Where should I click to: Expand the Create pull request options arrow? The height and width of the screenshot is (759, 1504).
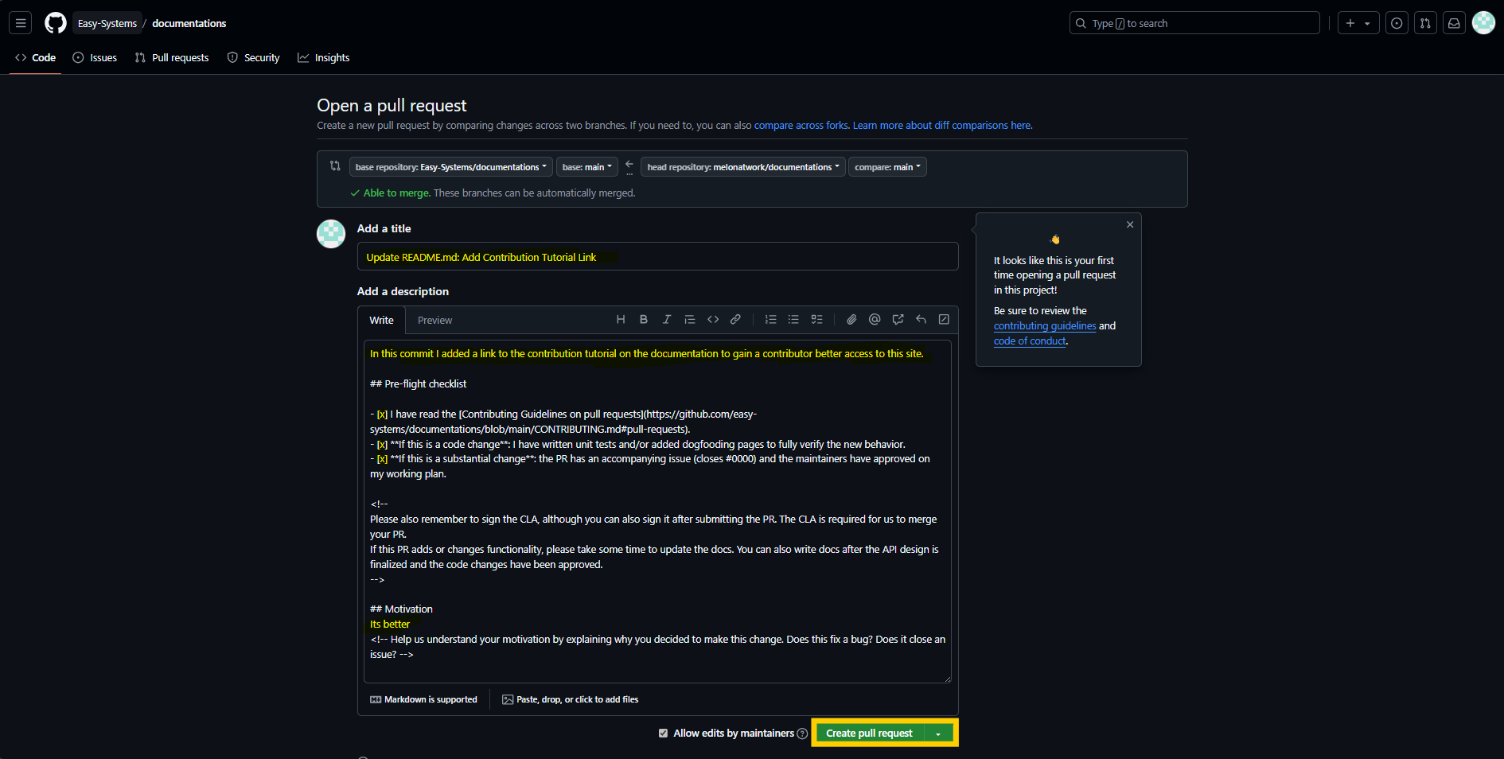coord(939,734)
